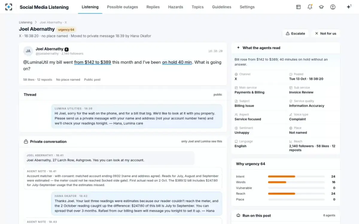Click the Words score bar
The height and width of the screenshot is (224, 359).
coord(296,182)
